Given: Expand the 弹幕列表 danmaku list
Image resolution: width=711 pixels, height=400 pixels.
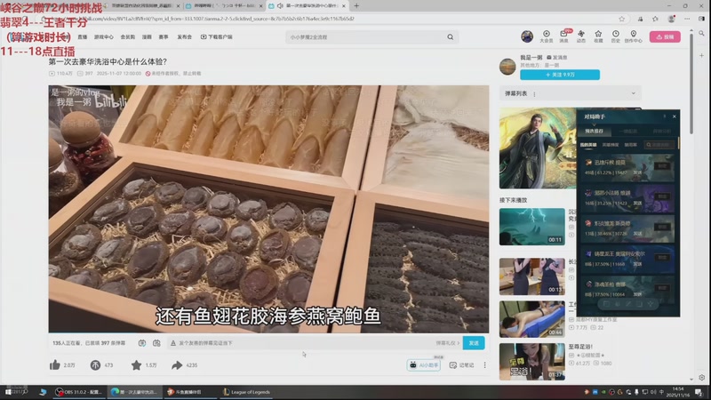Looking at the screenshot, I should [x=633, y=93].
